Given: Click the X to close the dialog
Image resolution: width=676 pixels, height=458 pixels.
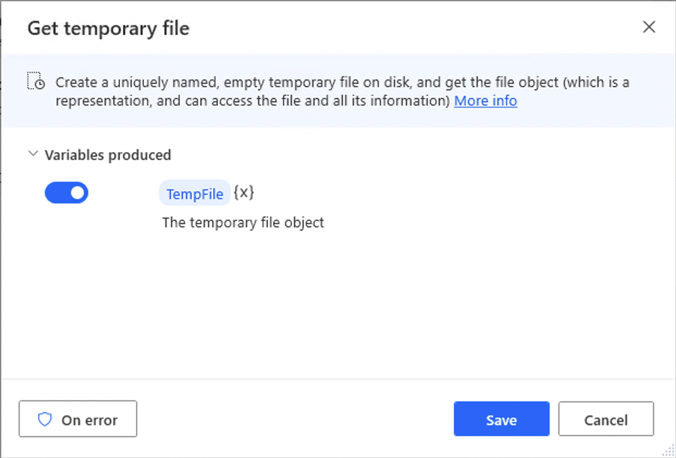Looking at the screenshot, I should pos(649,27).
